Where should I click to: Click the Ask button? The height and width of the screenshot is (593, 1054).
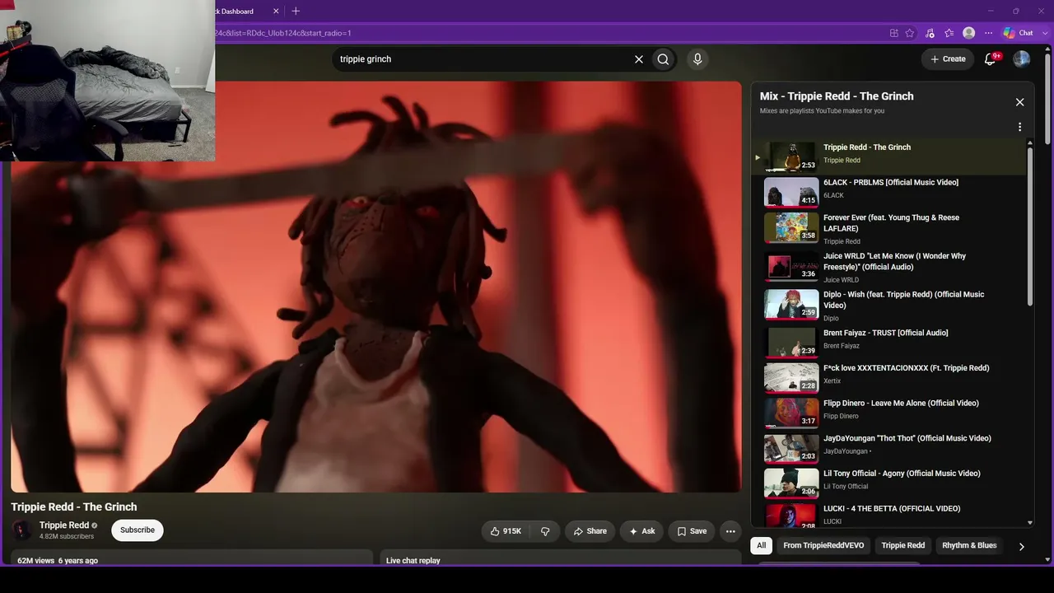641,531
